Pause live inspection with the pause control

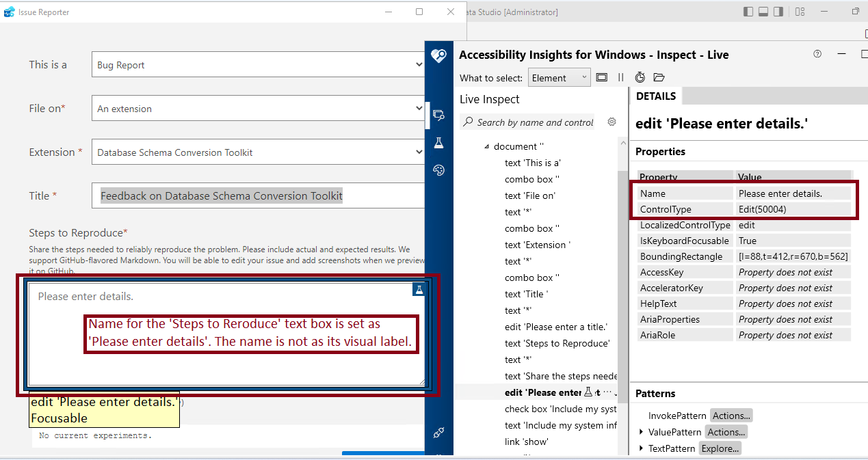tap(621, 77)
